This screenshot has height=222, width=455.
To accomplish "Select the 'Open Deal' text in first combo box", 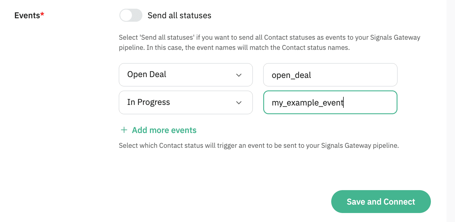I will point(147,74).
